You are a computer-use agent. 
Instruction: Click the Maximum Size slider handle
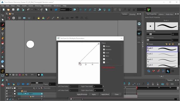(x=150, y=34)
